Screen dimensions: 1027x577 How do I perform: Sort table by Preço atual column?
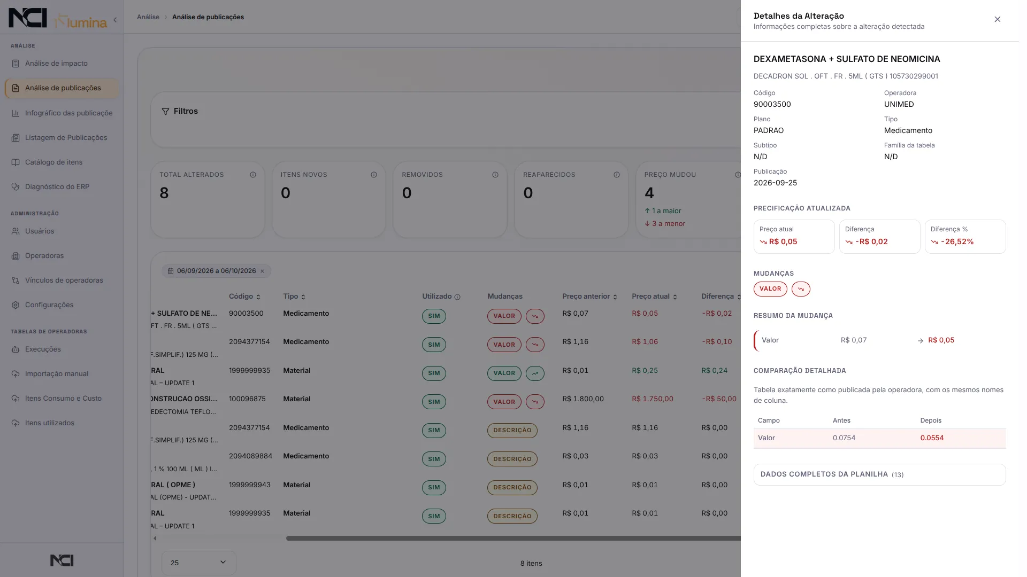point(654,297)
